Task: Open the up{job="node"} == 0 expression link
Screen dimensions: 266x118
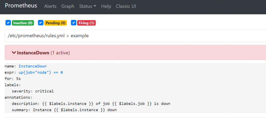Action: 41,72
